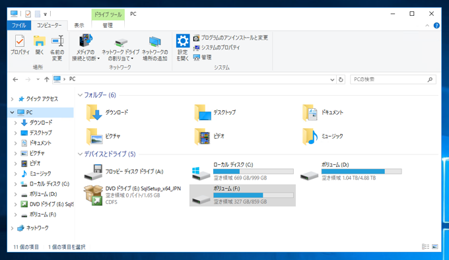
Task: Select ボリューム (F:) drive tile
Action: click(242, 195)
